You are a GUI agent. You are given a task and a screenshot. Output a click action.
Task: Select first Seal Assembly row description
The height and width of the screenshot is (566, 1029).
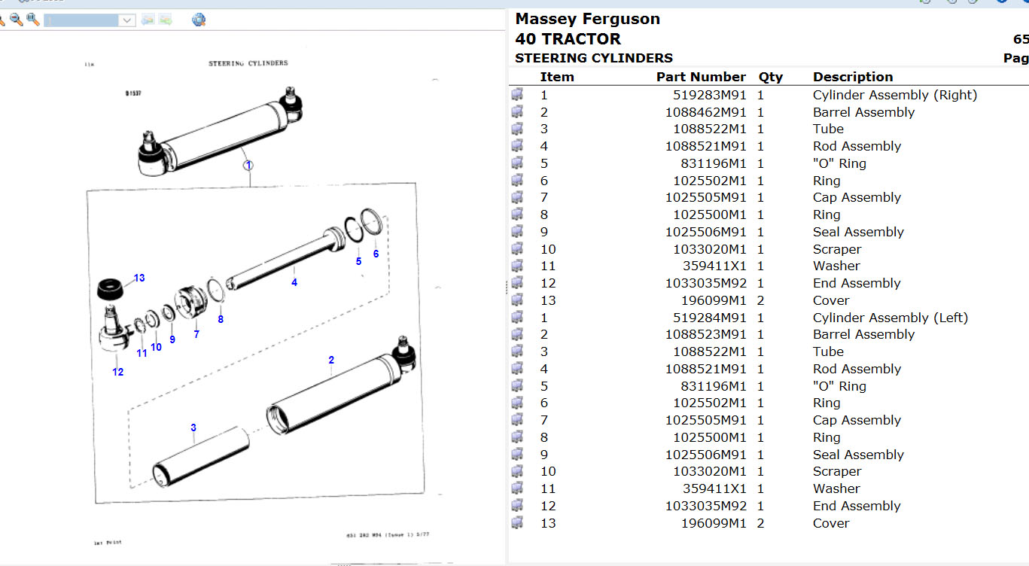coord(857,232)
